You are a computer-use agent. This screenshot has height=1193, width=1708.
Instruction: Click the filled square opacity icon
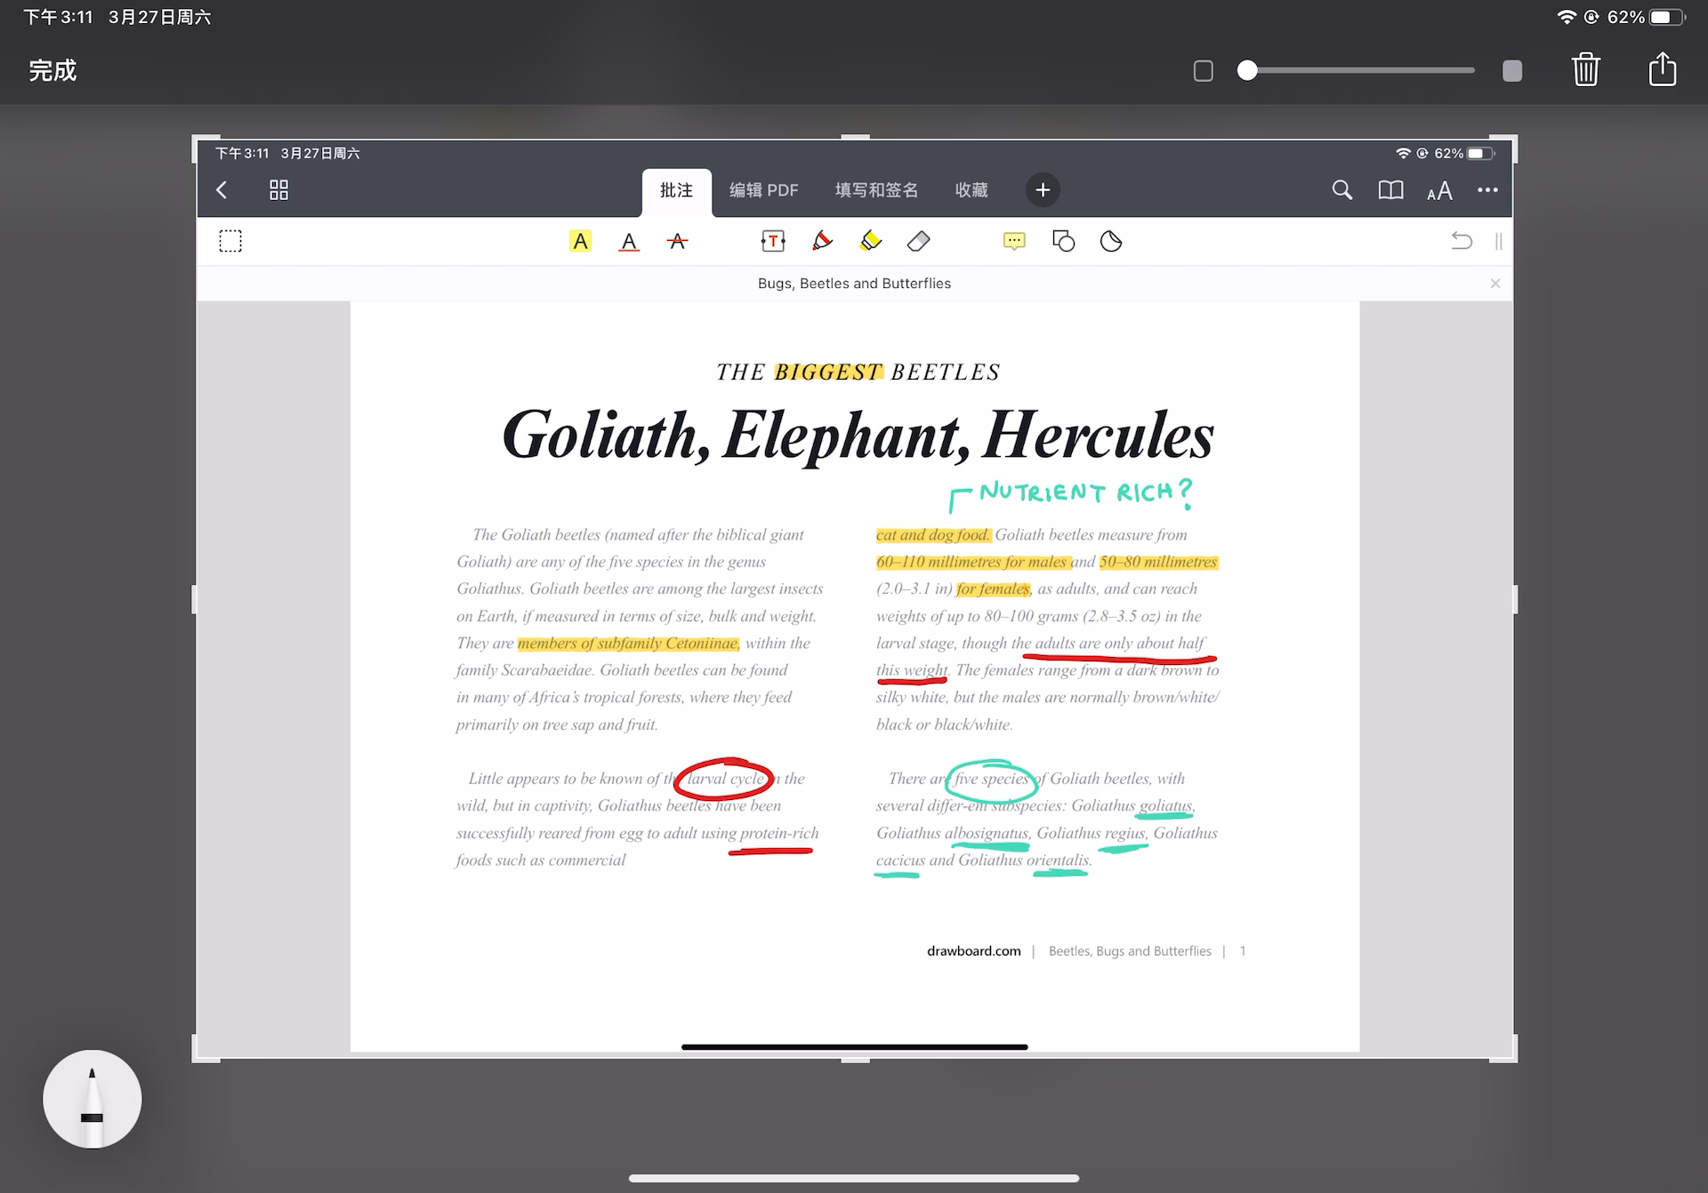coord(1512,71)
